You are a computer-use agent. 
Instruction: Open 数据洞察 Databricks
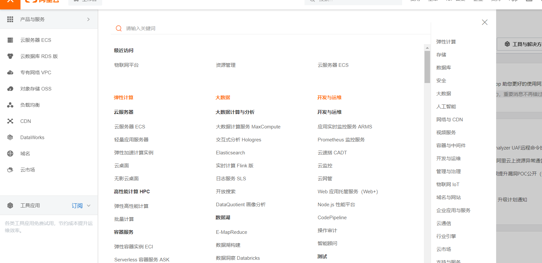[238, 258]
